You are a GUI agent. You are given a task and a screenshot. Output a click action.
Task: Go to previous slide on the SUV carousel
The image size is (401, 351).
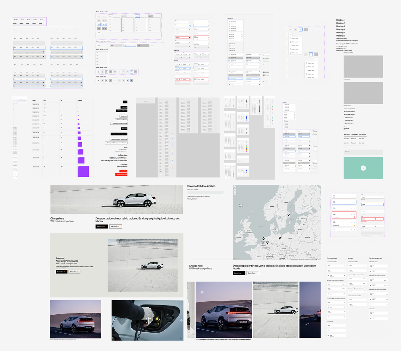coord(202,292)
